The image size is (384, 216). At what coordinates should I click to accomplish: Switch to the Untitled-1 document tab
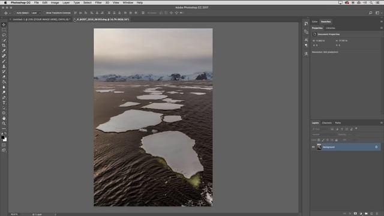click(x=41, y=19)
